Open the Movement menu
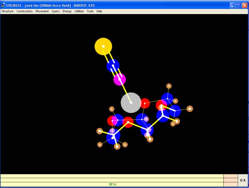Screen dimensions: 249x188 [42, 11]
